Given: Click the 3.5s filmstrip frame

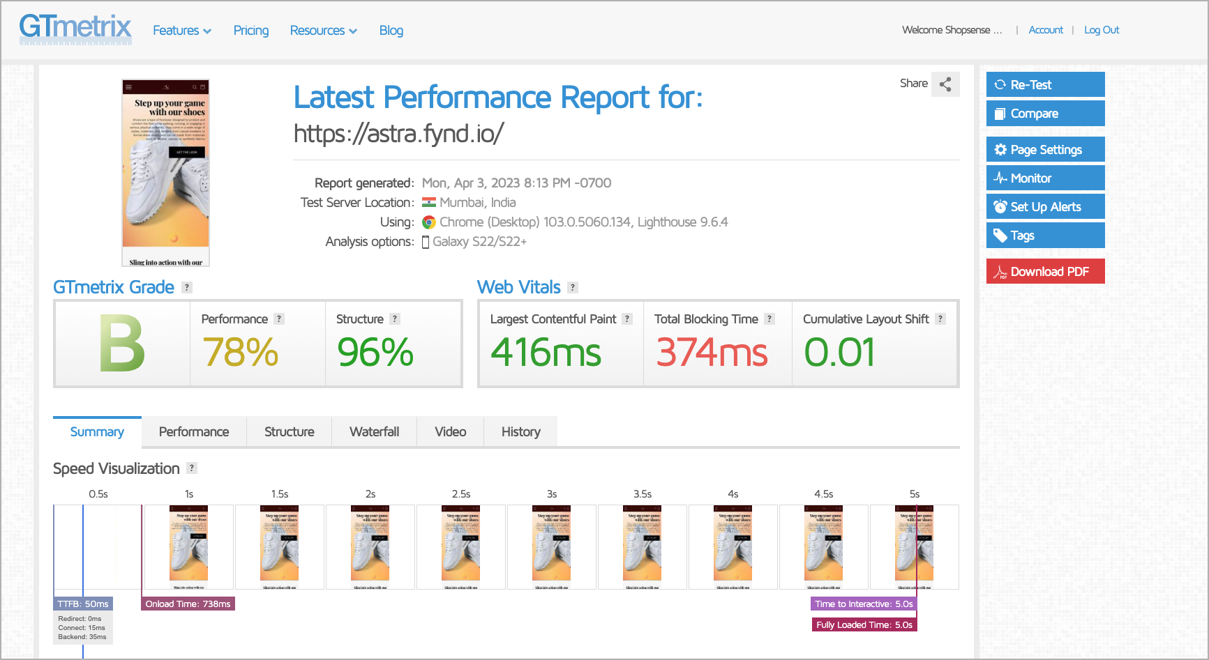Looking at the screenshot, I should click(643, 547).
